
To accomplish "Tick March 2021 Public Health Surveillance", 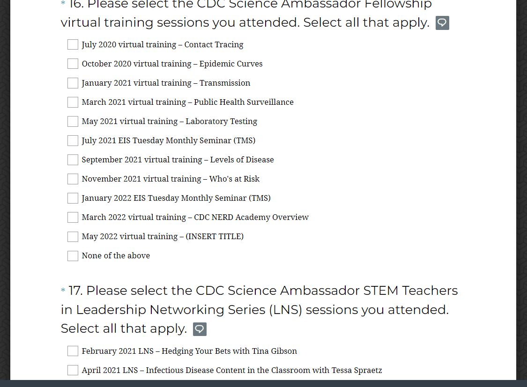I will [73, 102].
